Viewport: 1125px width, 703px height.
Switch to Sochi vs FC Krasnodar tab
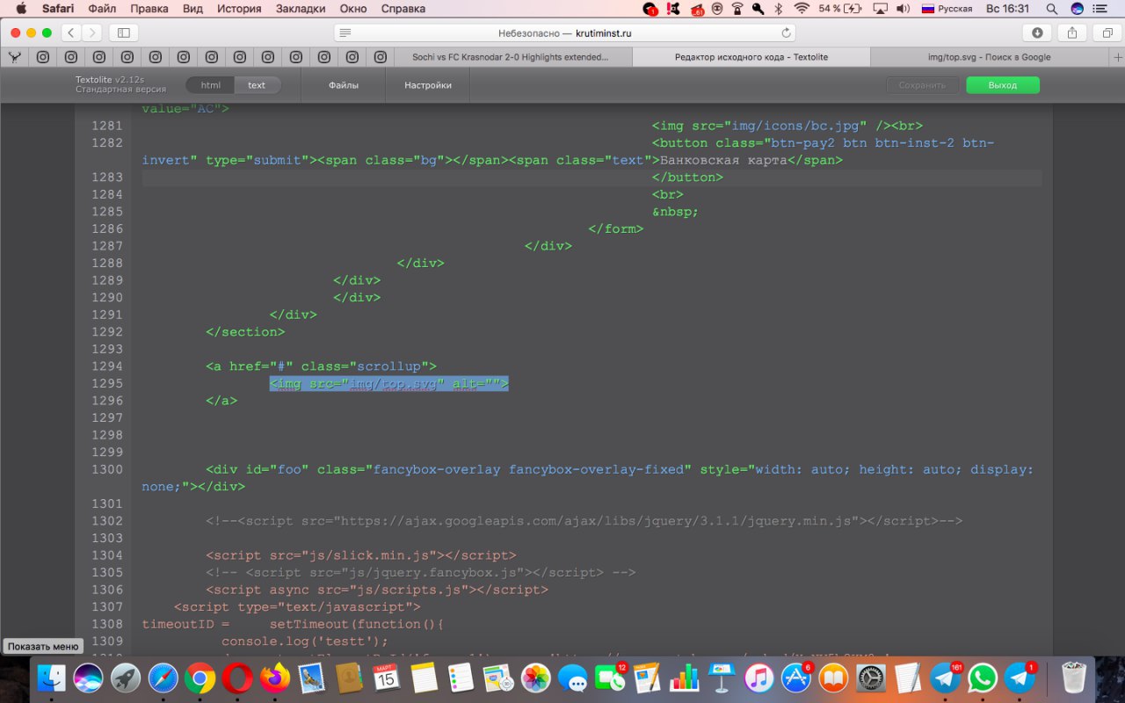pyautogui.click(x=512, y=57)
